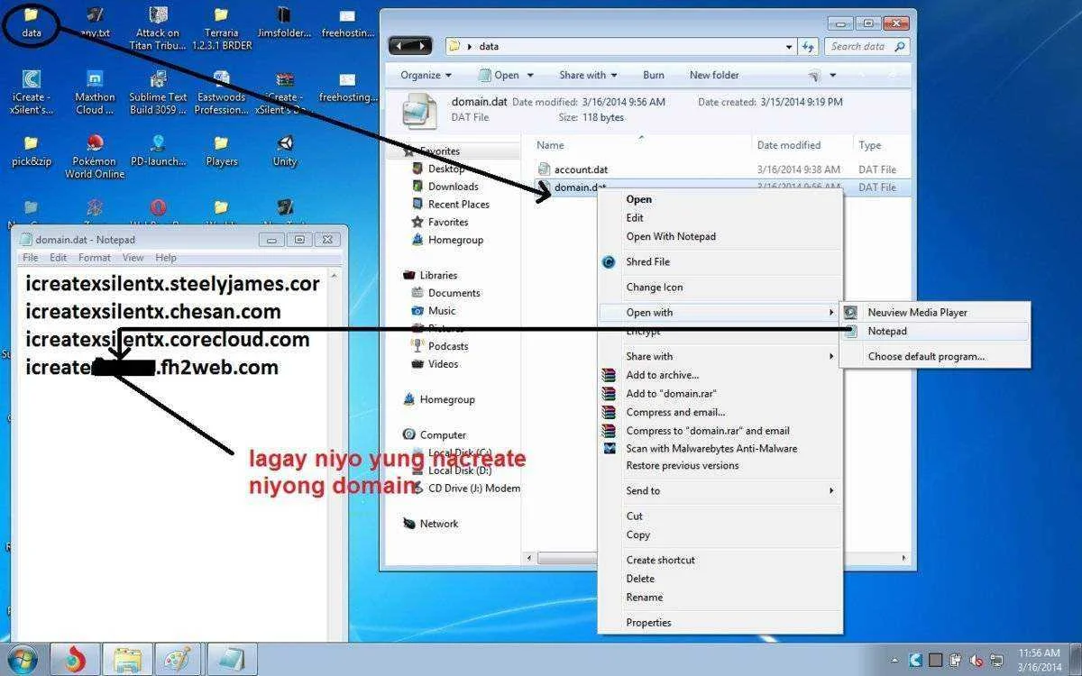1082x676 pixels.
Task: Show hidden tray icons arrow
Action: [x=894, y=660]
